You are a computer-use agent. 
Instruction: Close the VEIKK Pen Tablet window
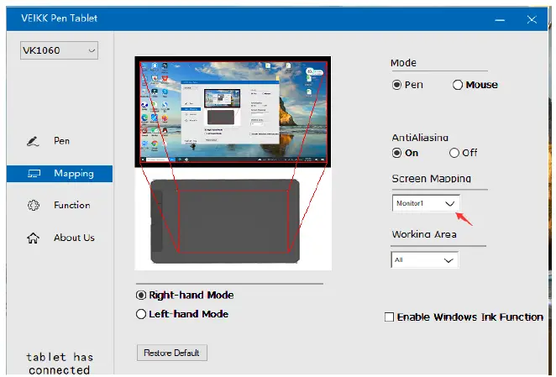[x=532, y=19]
